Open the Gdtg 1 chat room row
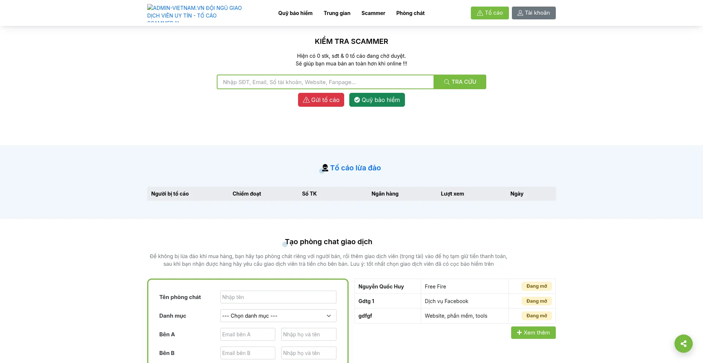703x363 pixels. pos(366,301)
